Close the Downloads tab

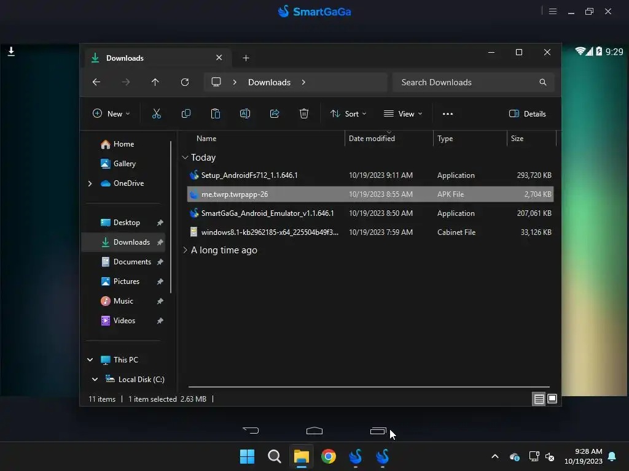point(219,58)
